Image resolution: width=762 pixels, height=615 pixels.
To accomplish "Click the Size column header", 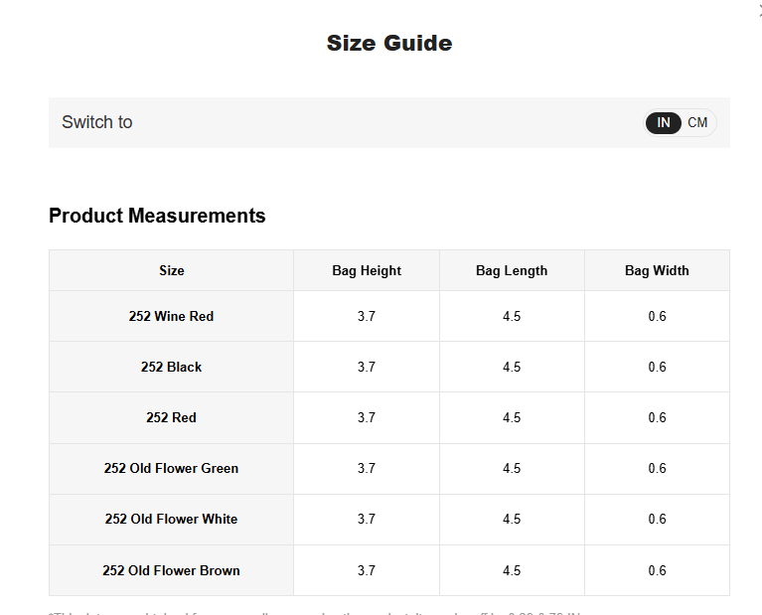I will pos(172,271).
